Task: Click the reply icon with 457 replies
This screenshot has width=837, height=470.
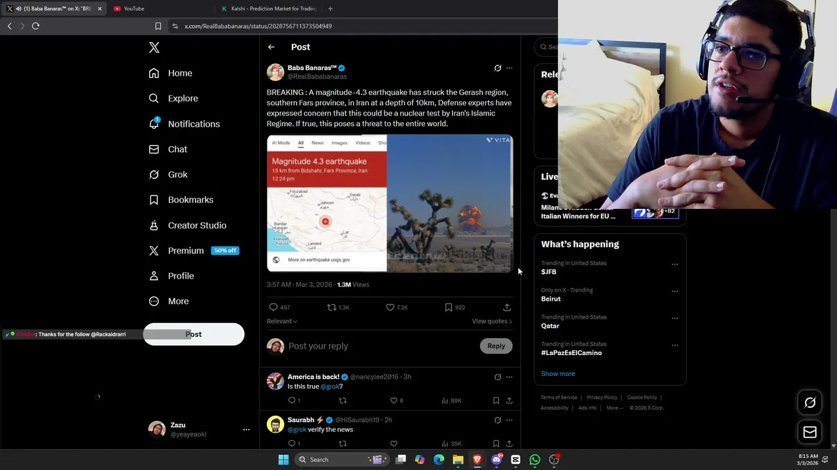Action: coord(273,307)
